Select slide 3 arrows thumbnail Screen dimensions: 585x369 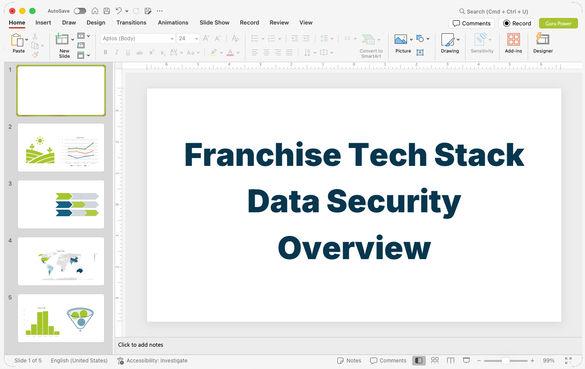(x=61, y=204)
